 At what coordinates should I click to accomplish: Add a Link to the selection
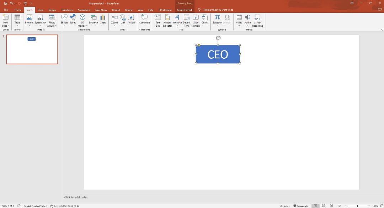[x=123, y=19]
